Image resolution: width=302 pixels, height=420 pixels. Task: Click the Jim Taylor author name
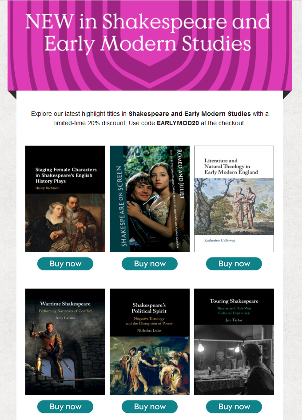point(234,320)
